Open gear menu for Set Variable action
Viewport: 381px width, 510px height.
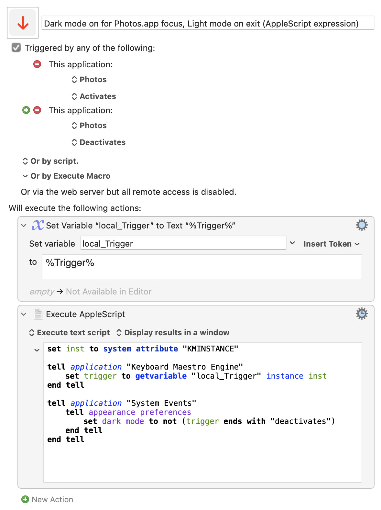coord(362,225)
